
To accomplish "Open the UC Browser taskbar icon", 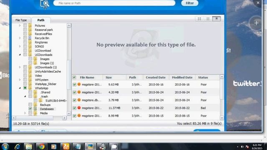I will pos(66,146).
